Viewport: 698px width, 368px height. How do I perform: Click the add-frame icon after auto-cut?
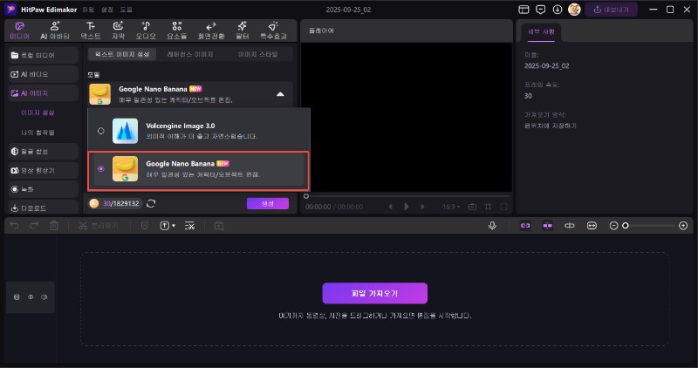[219, 226]
